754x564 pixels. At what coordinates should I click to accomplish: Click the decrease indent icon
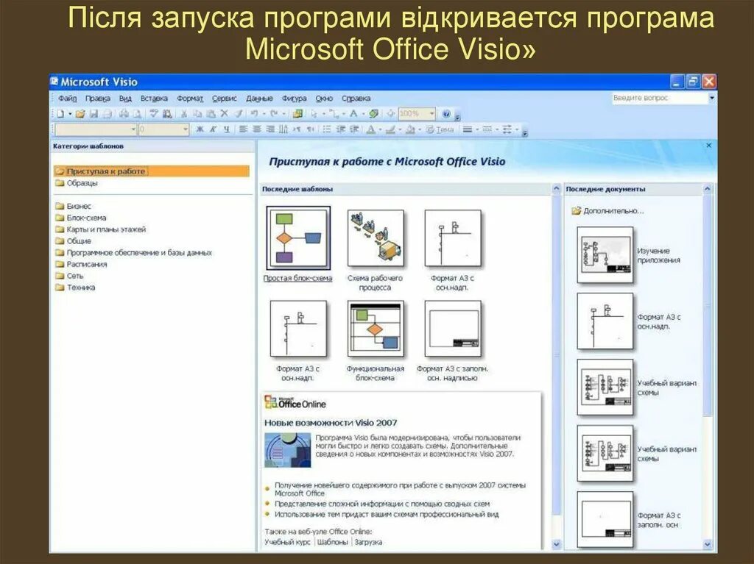(x=341, y=129)
